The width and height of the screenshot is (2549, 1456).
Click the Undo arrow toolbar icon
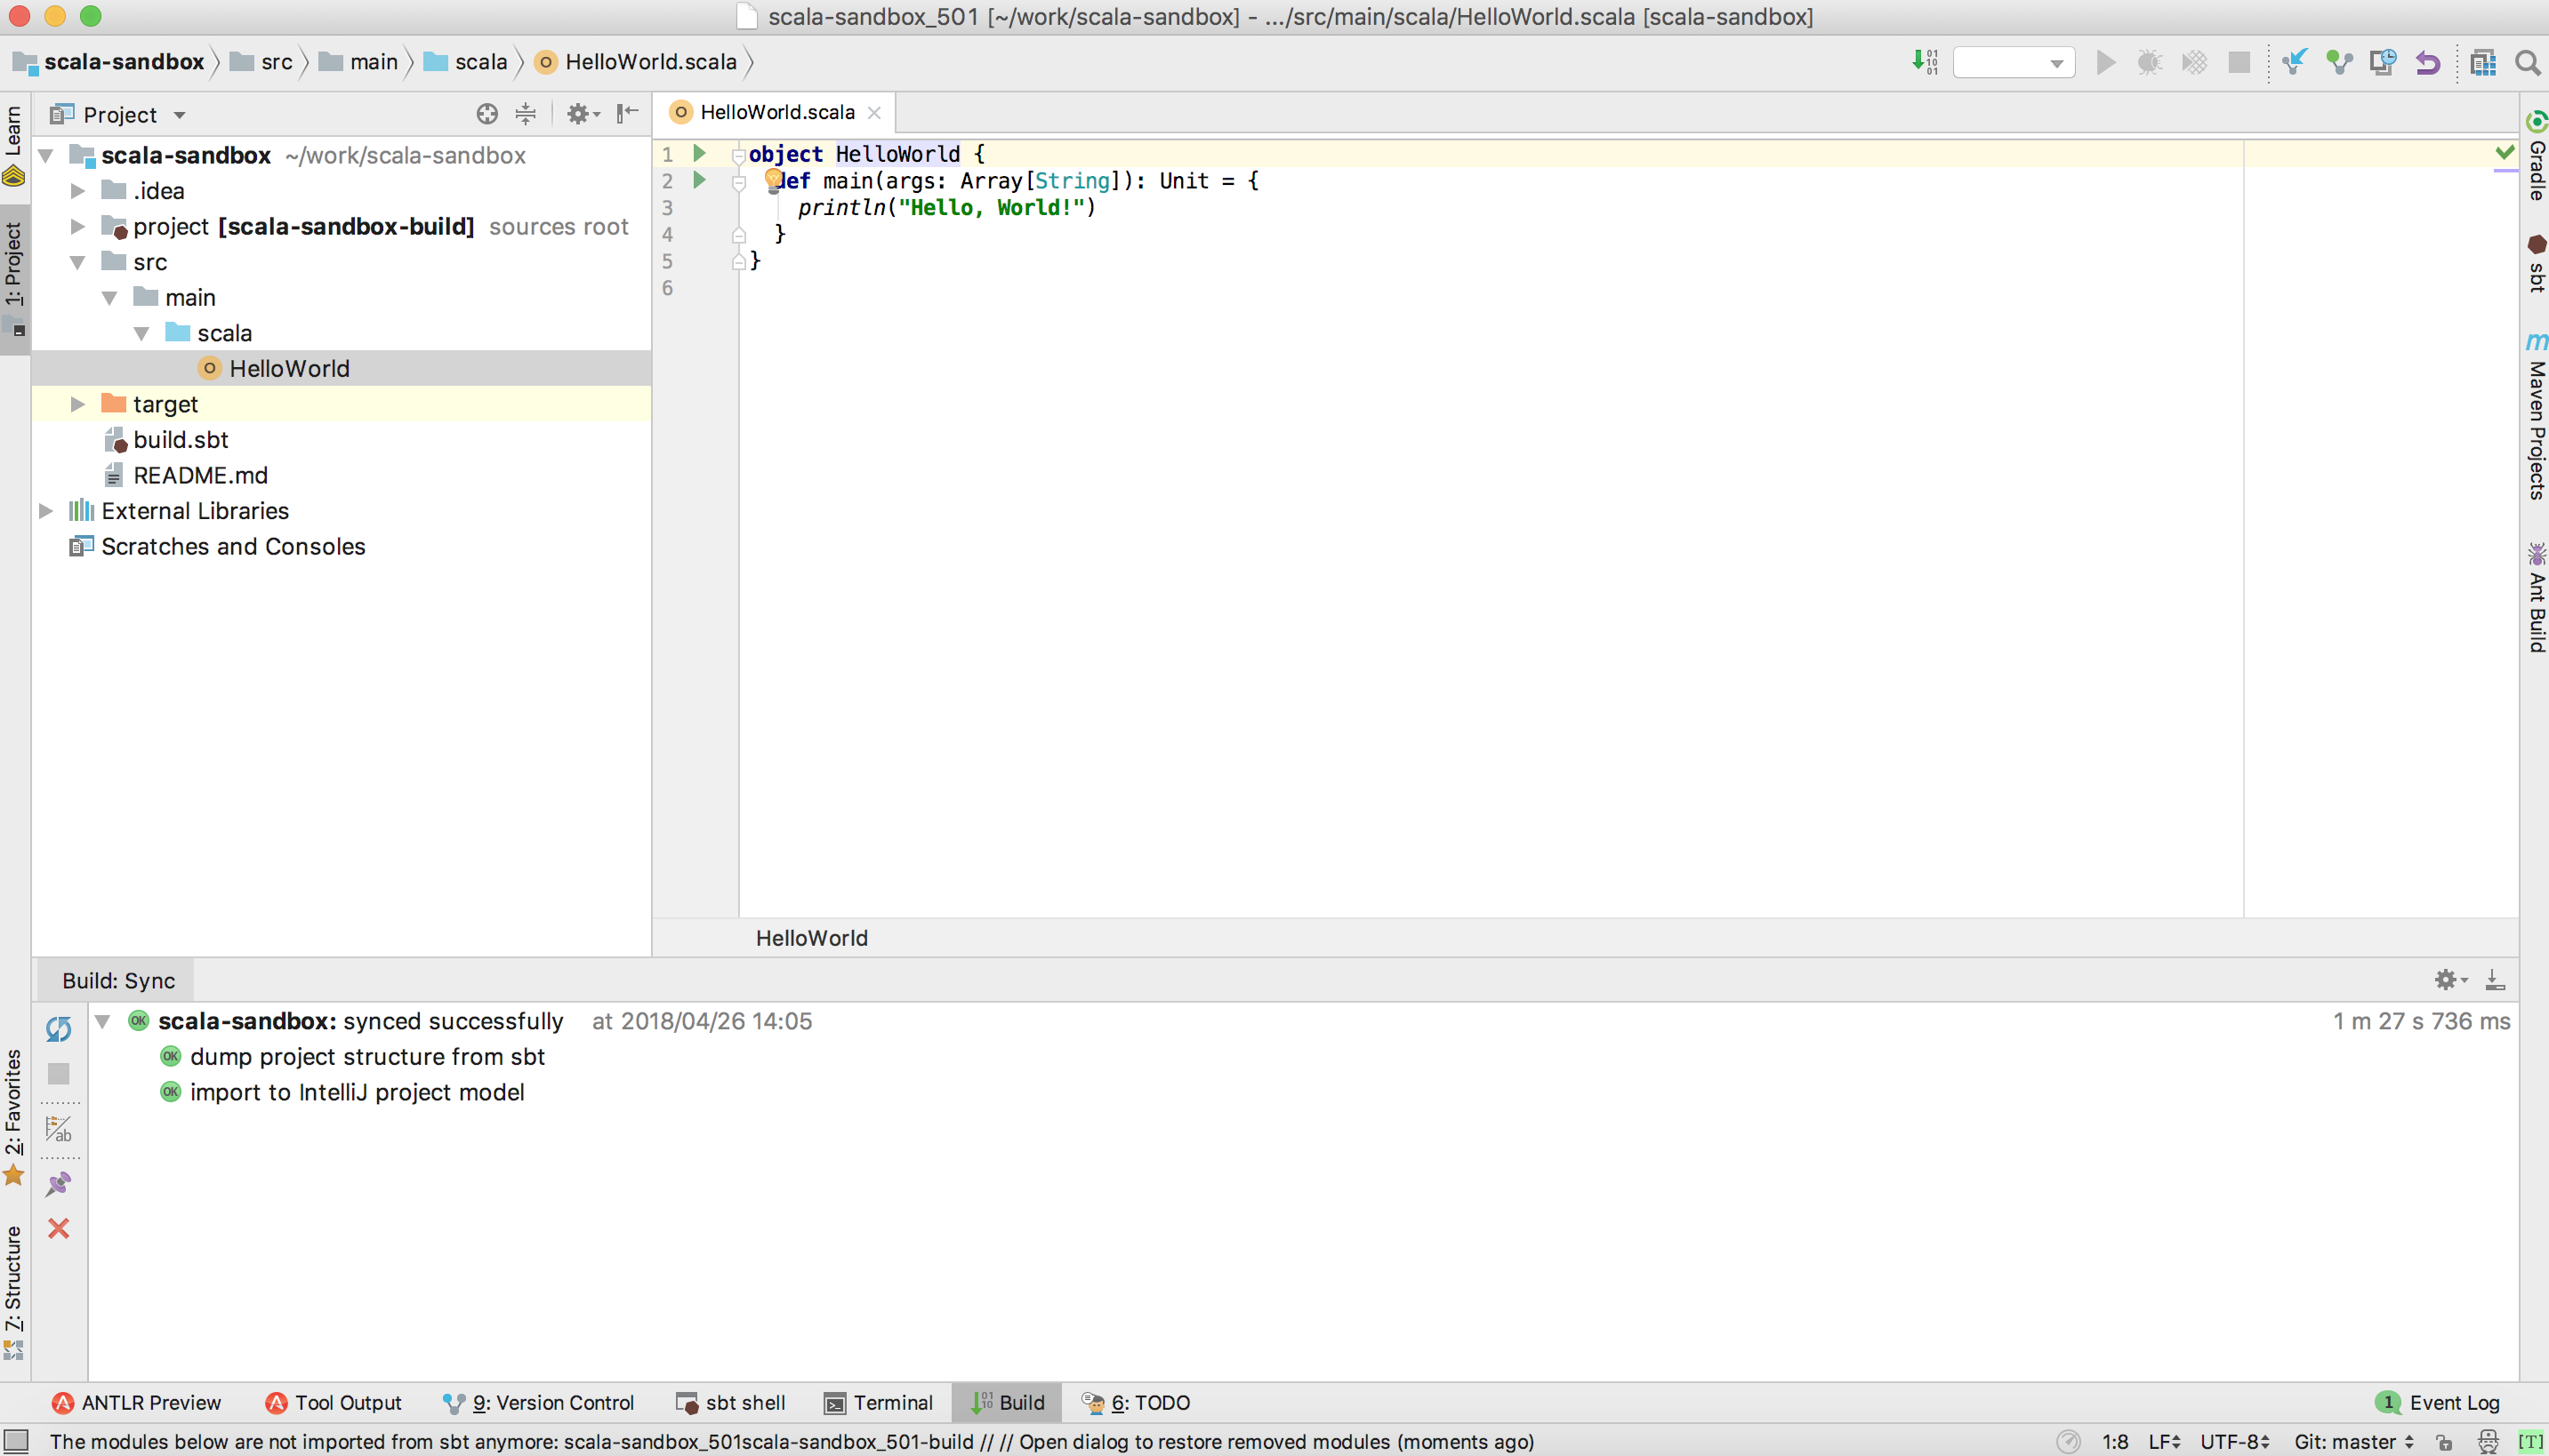pos(2428,62)
